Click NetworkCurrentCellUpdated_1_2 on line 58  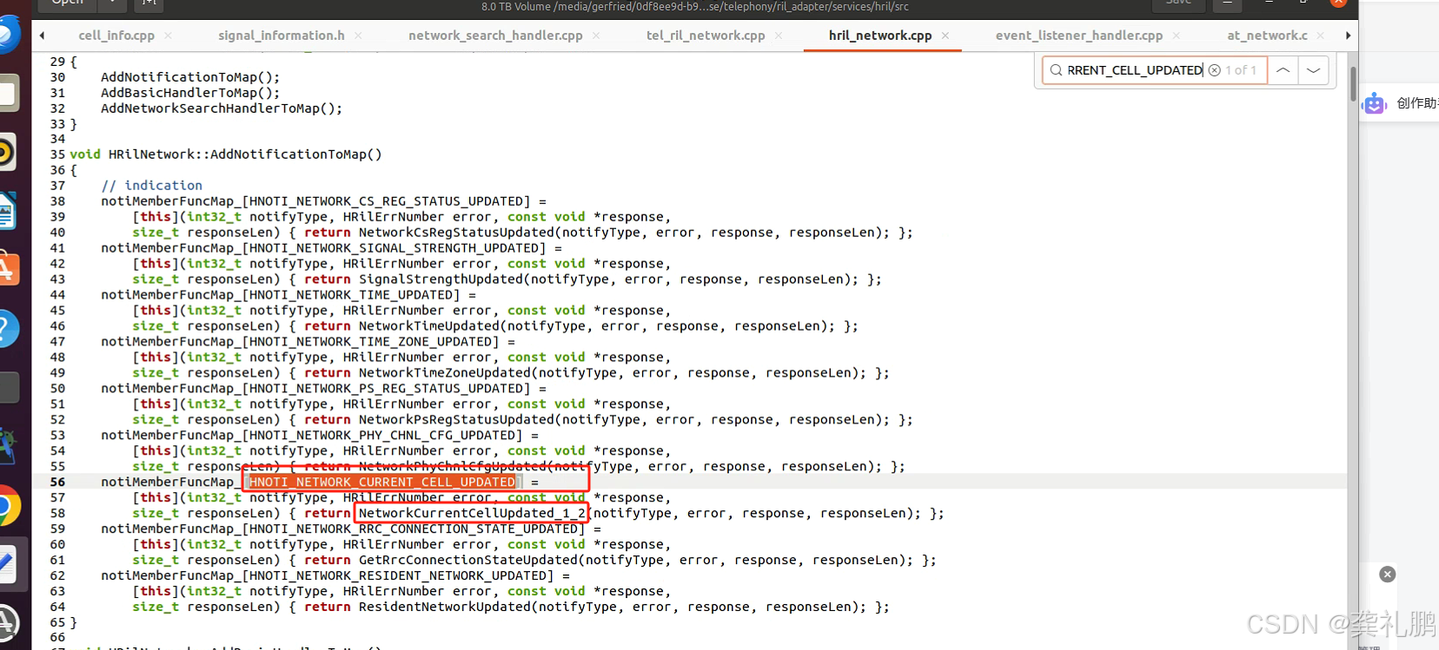point(472,513)
